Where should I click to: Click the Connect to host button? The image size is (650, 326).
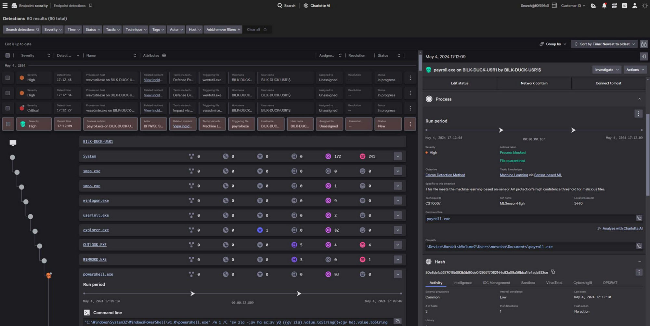(x=608, y=83)
